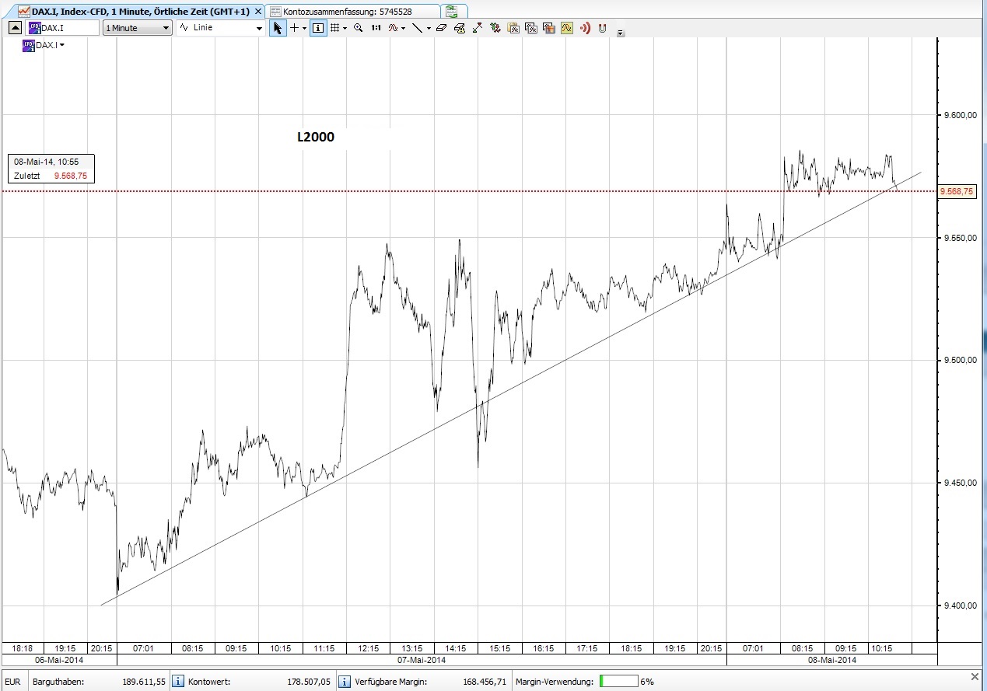Select the arrow pointer tool
The width and height of the screenshot is (987, 691).
tap(277, 28)
